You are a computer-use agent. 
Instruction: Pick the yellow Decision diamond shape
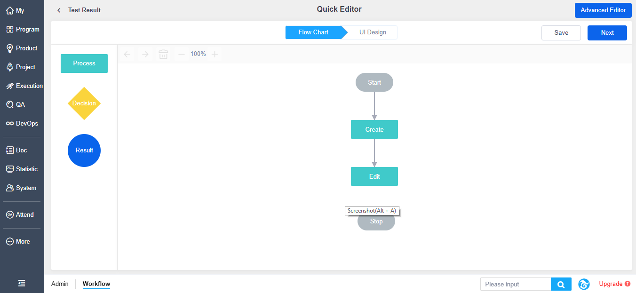click(x=84, y=103)
